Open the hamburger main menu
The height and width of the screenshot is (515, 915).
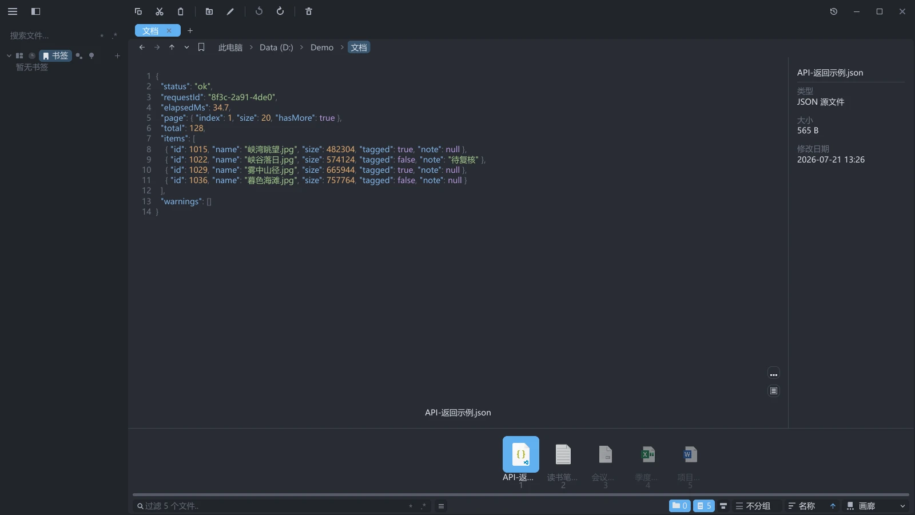[13, 11]
